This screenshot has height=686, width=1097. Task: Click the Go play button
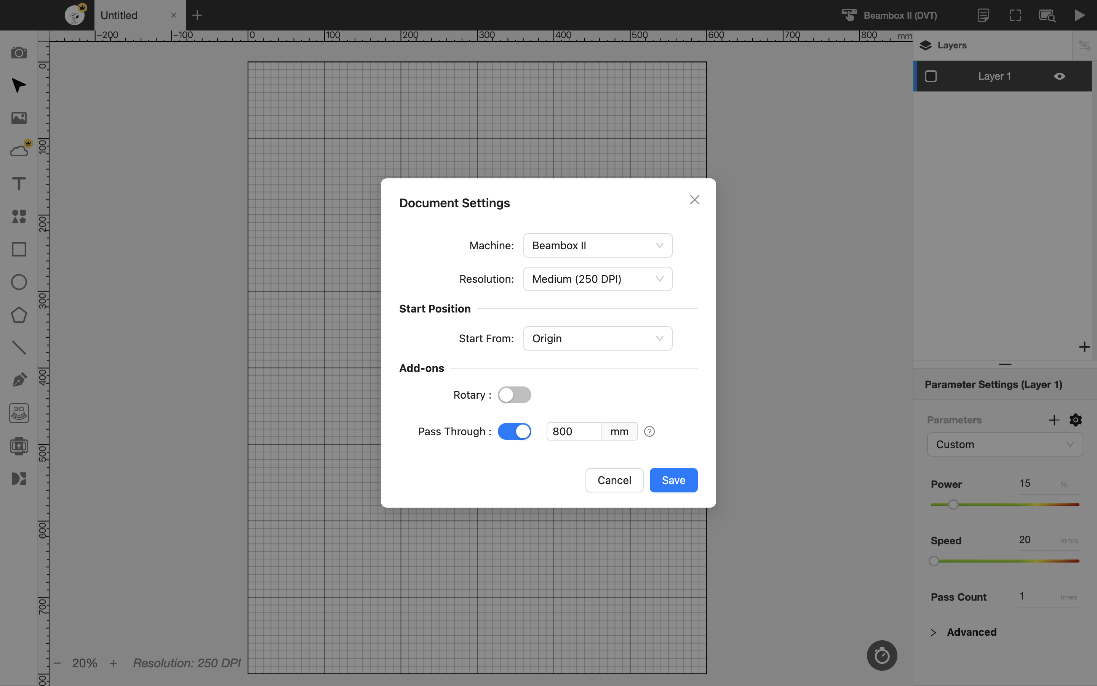click(1079, 15)
